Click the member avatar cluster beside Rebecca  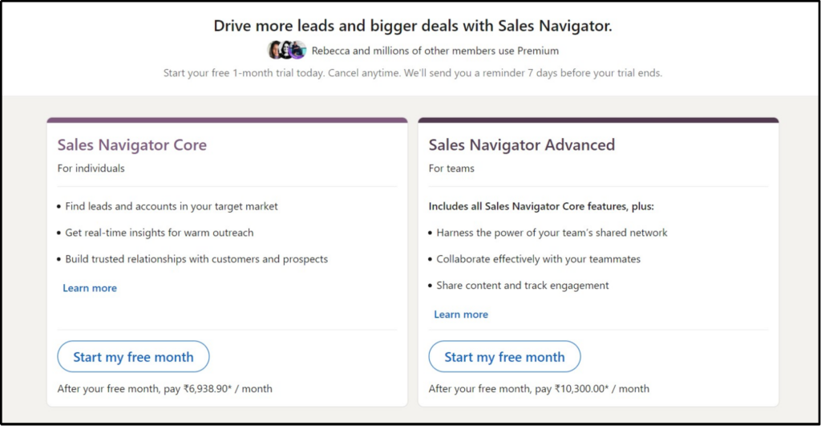(287, 51)
